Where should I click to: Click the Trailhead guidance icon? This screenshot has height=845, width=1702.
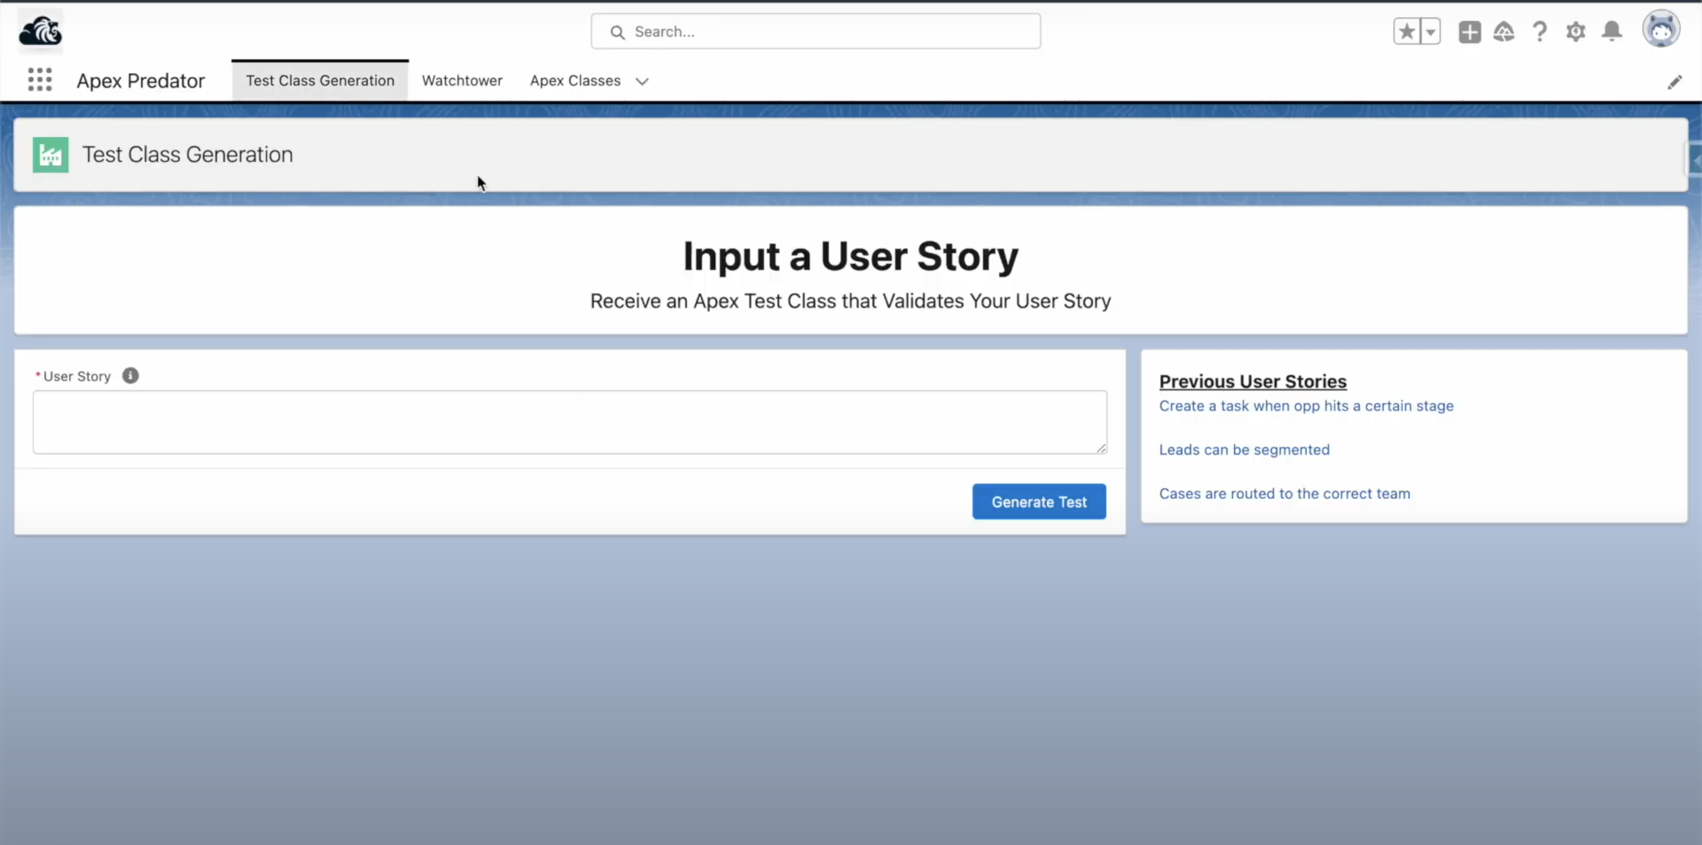(1504, 31)
